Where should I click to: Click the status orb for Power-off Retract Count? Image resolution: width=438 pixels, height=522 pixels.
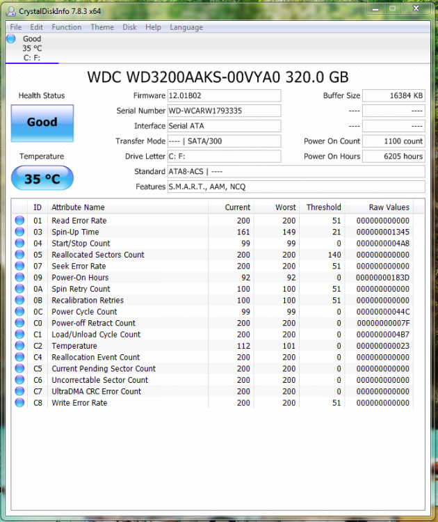pos(19,323)
